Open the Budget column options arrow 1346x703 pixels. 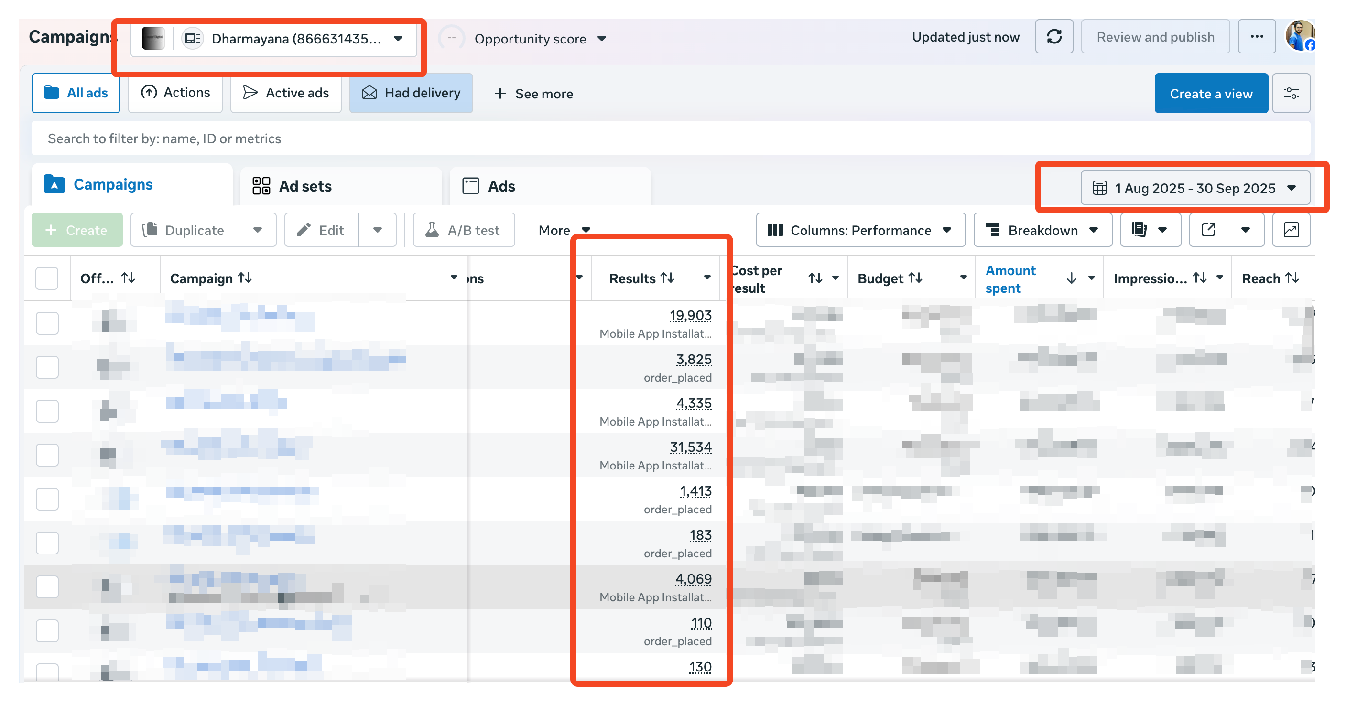[x=963, y=277]
